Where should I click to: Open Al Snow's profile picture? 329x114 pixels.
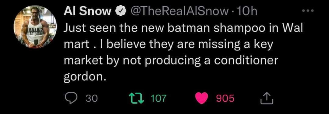point(35,27)
